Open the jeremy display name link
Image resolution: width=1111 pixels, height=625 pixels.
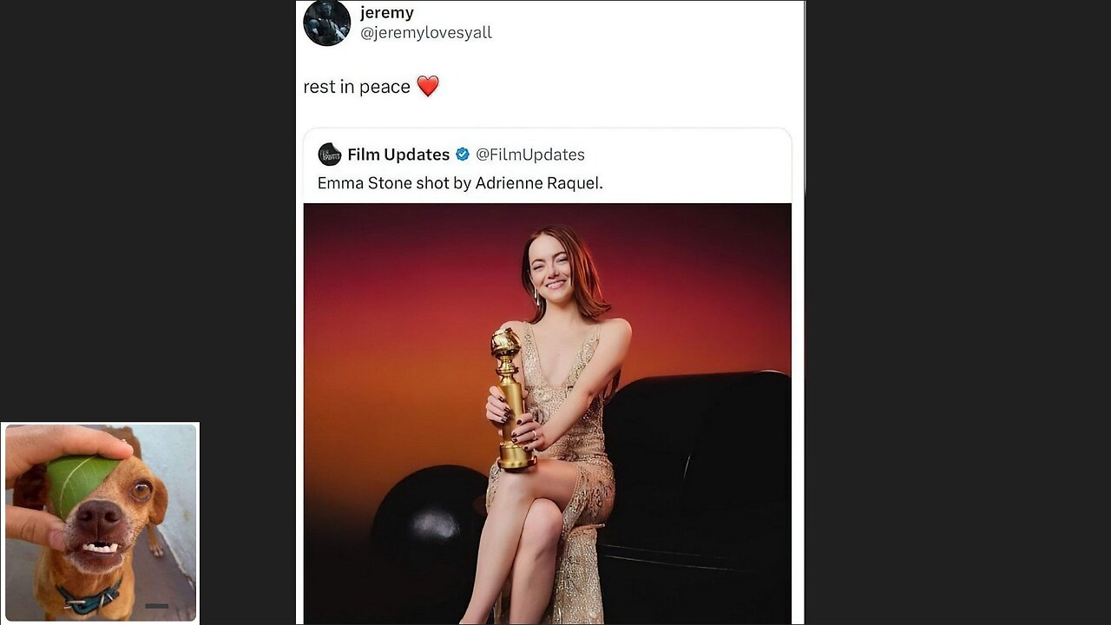(x=387, y=13)
